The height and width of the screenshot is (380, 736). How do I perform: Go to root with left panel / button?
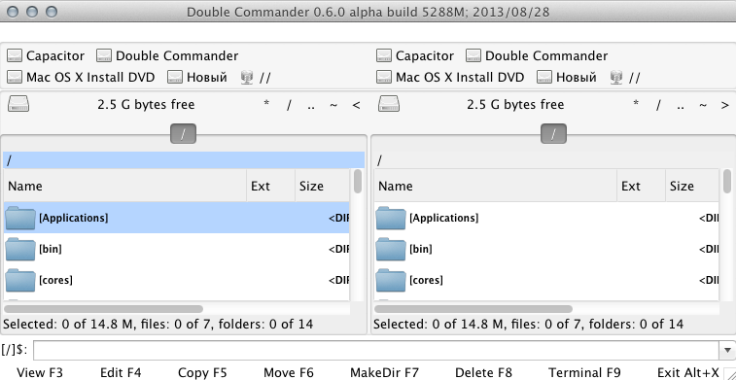click(x=289, y=104)
